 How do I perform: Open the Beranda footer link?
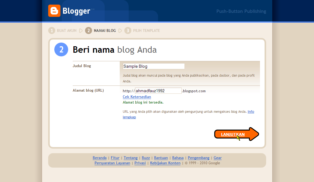click(x=99, y=158)
